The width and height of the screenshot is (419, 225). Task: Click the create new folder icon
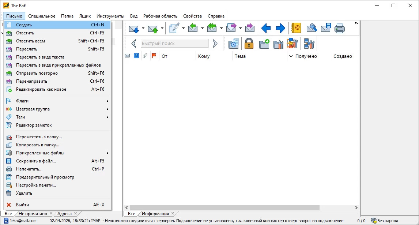tap(264, 44)
